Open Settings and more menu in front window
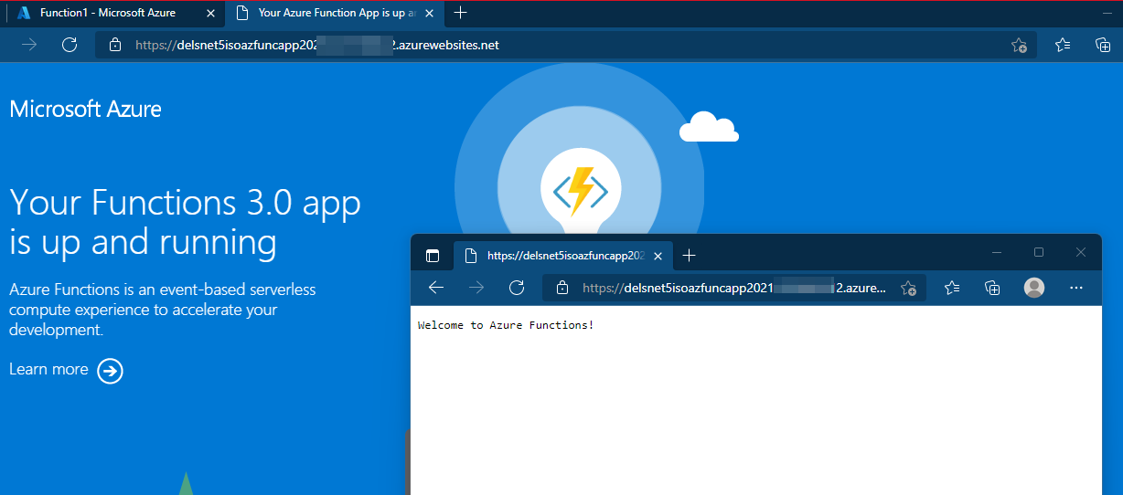Image resolution: width=1123 pixels, height=495 pixels. click(1075, 288)
